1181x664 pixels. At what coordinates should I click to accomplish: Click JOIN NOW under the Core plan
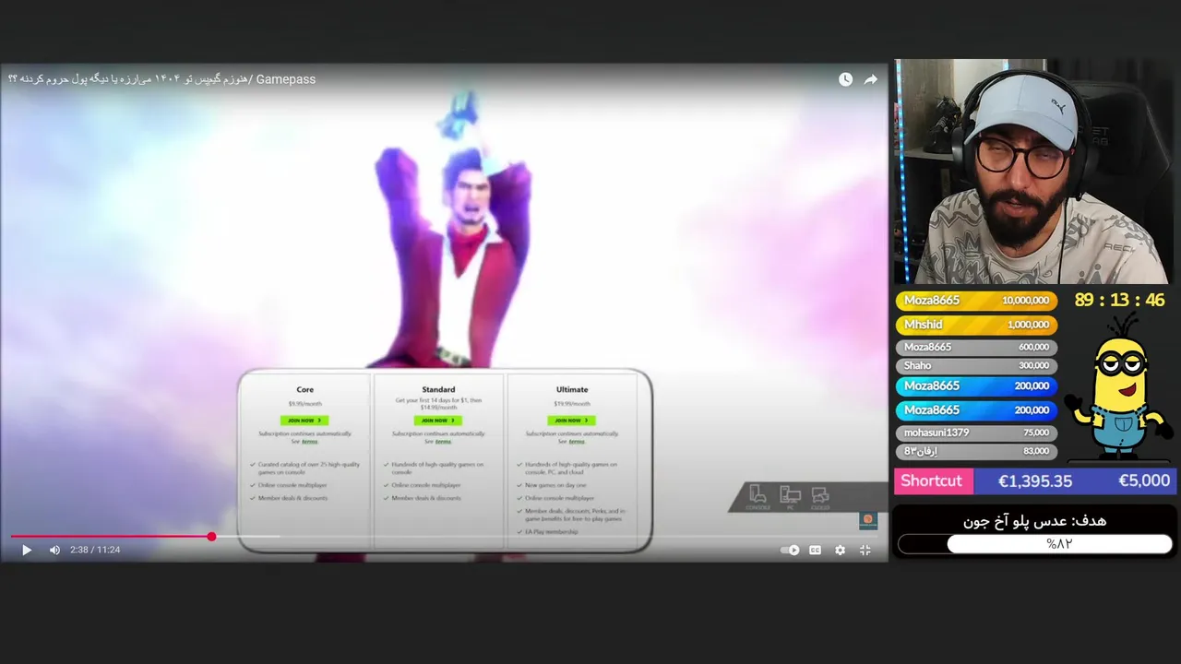click(x=304, y=421)
